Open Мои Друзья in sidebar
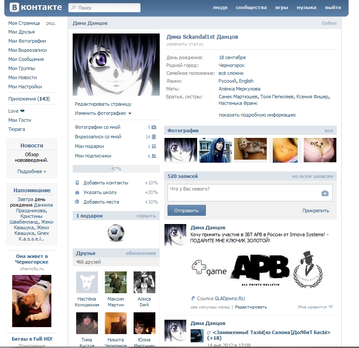The height and width of the screenshot is (348, 359). (21, 32)
